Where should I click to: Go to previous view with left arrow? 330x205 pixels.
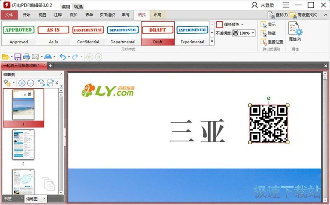pos(90,57)
